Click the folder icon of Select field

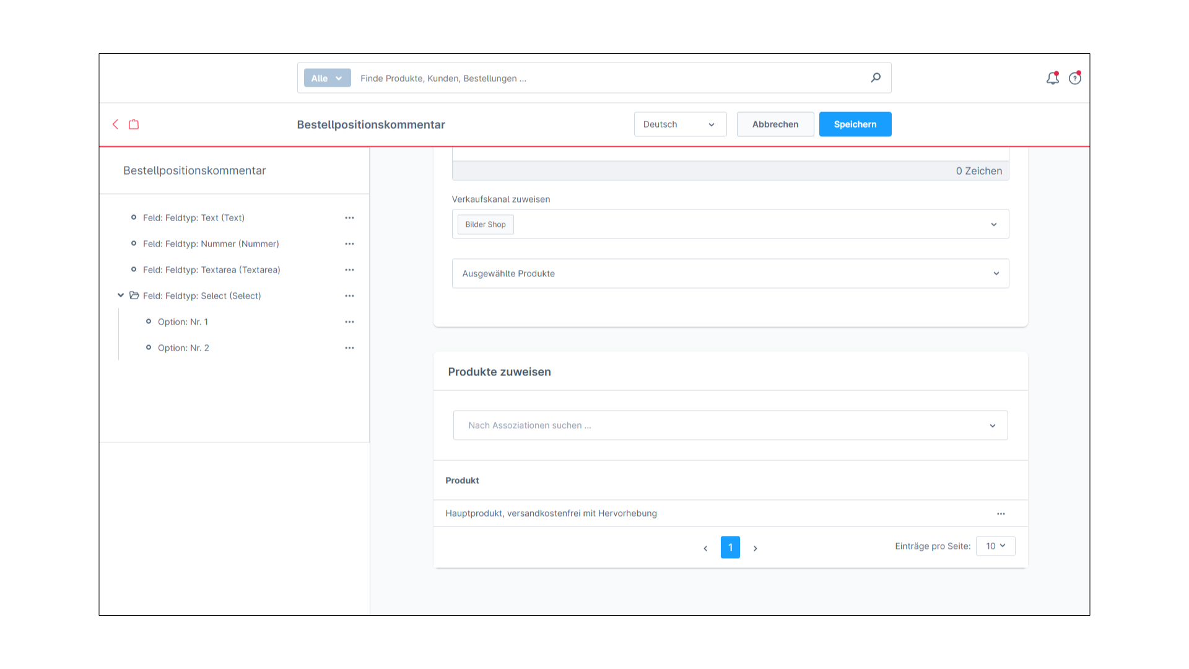pos(134,295)
